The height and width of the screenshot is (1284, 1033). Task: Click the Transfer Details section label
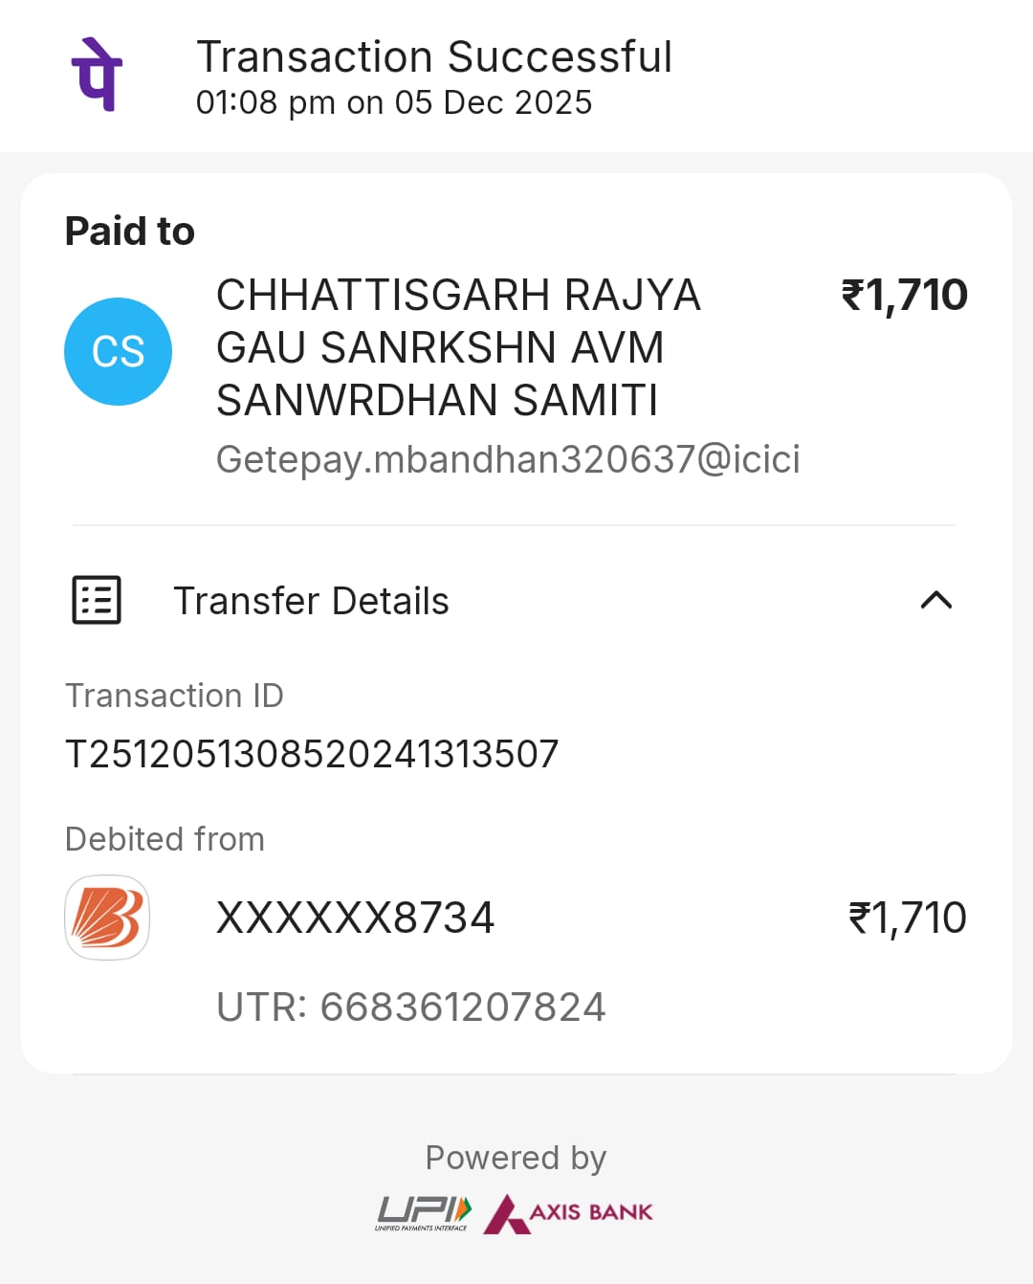(x=311, y=601)
